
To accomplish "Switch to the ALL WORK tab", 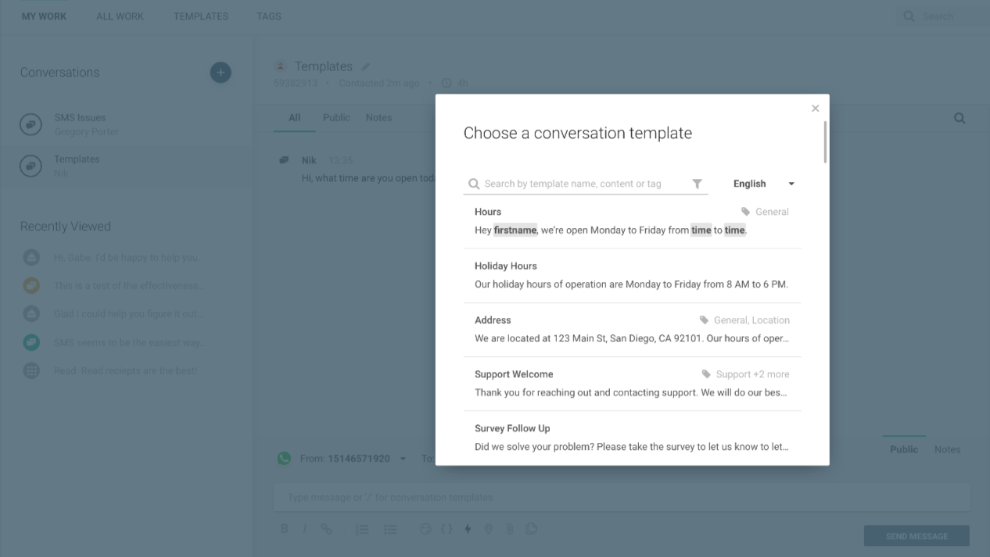I will [x=120, y=16].
